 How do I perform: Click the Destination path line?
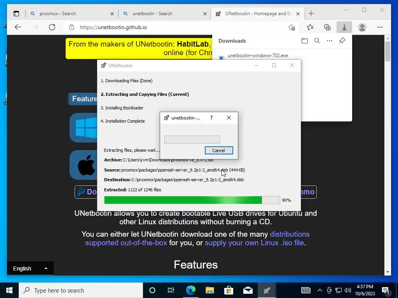pyautogui.click(x=174, y=180)
